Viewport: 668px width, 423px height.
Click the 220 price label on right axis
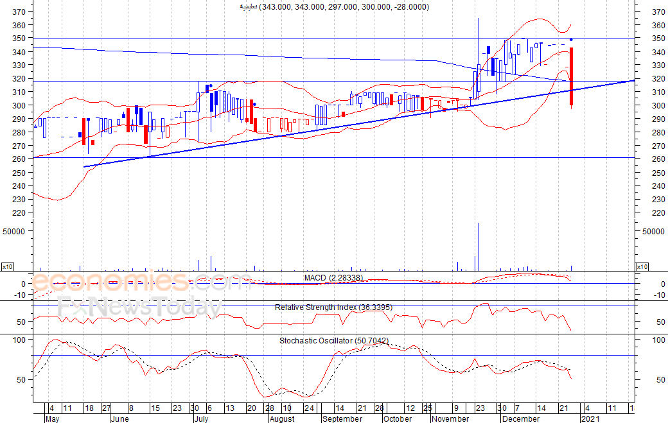point(658,212)
